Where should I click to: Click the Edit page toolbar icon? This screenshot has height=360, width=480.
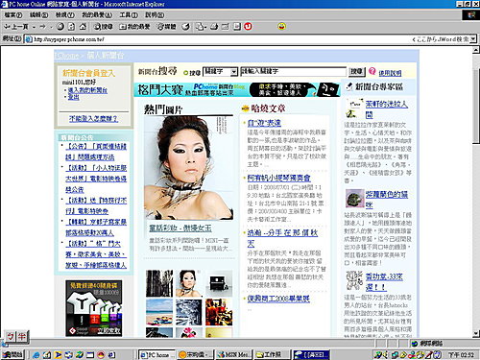[226, 27]
